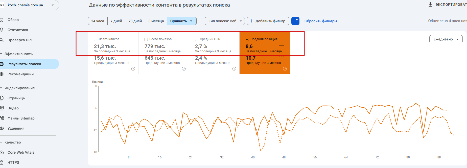467x168 pixels.
Task: Click the Проверка URL magnifier icon
Action: (2, 40)
